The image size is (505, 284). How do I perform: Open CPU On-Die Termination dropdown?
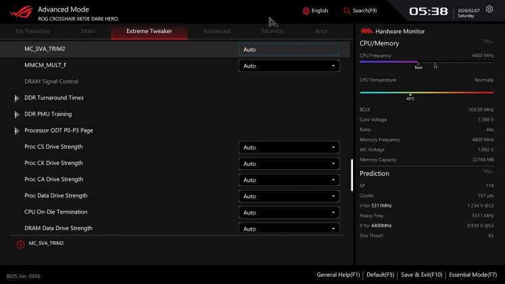[x=289, y=212]
